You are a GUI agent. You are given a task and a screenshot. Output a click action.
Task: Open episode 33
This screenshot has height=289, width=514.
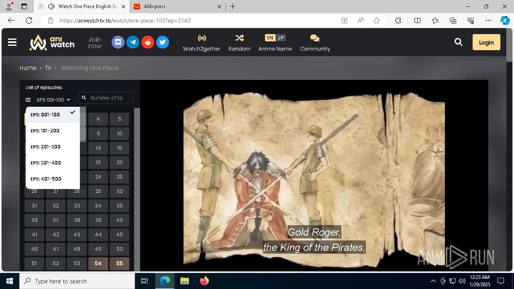[x=77, y=206]
